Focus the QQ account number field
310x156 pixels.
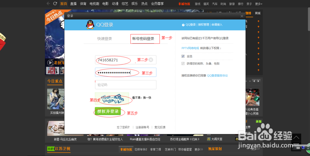[x=126, y=60]
